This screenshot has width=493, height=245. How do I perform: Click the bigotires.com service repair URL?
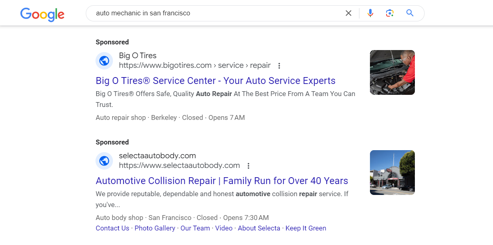(x=195, y=65)
